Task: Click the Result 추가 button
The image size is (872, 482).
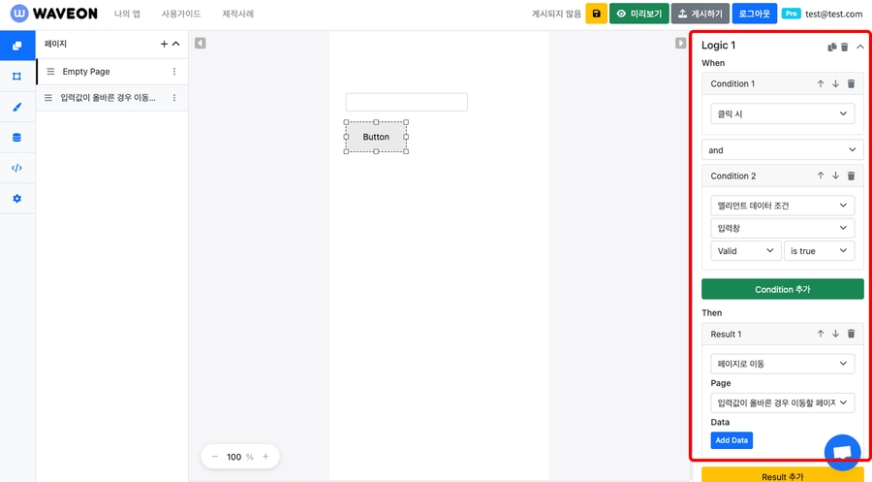Action: tap(783, 476)
